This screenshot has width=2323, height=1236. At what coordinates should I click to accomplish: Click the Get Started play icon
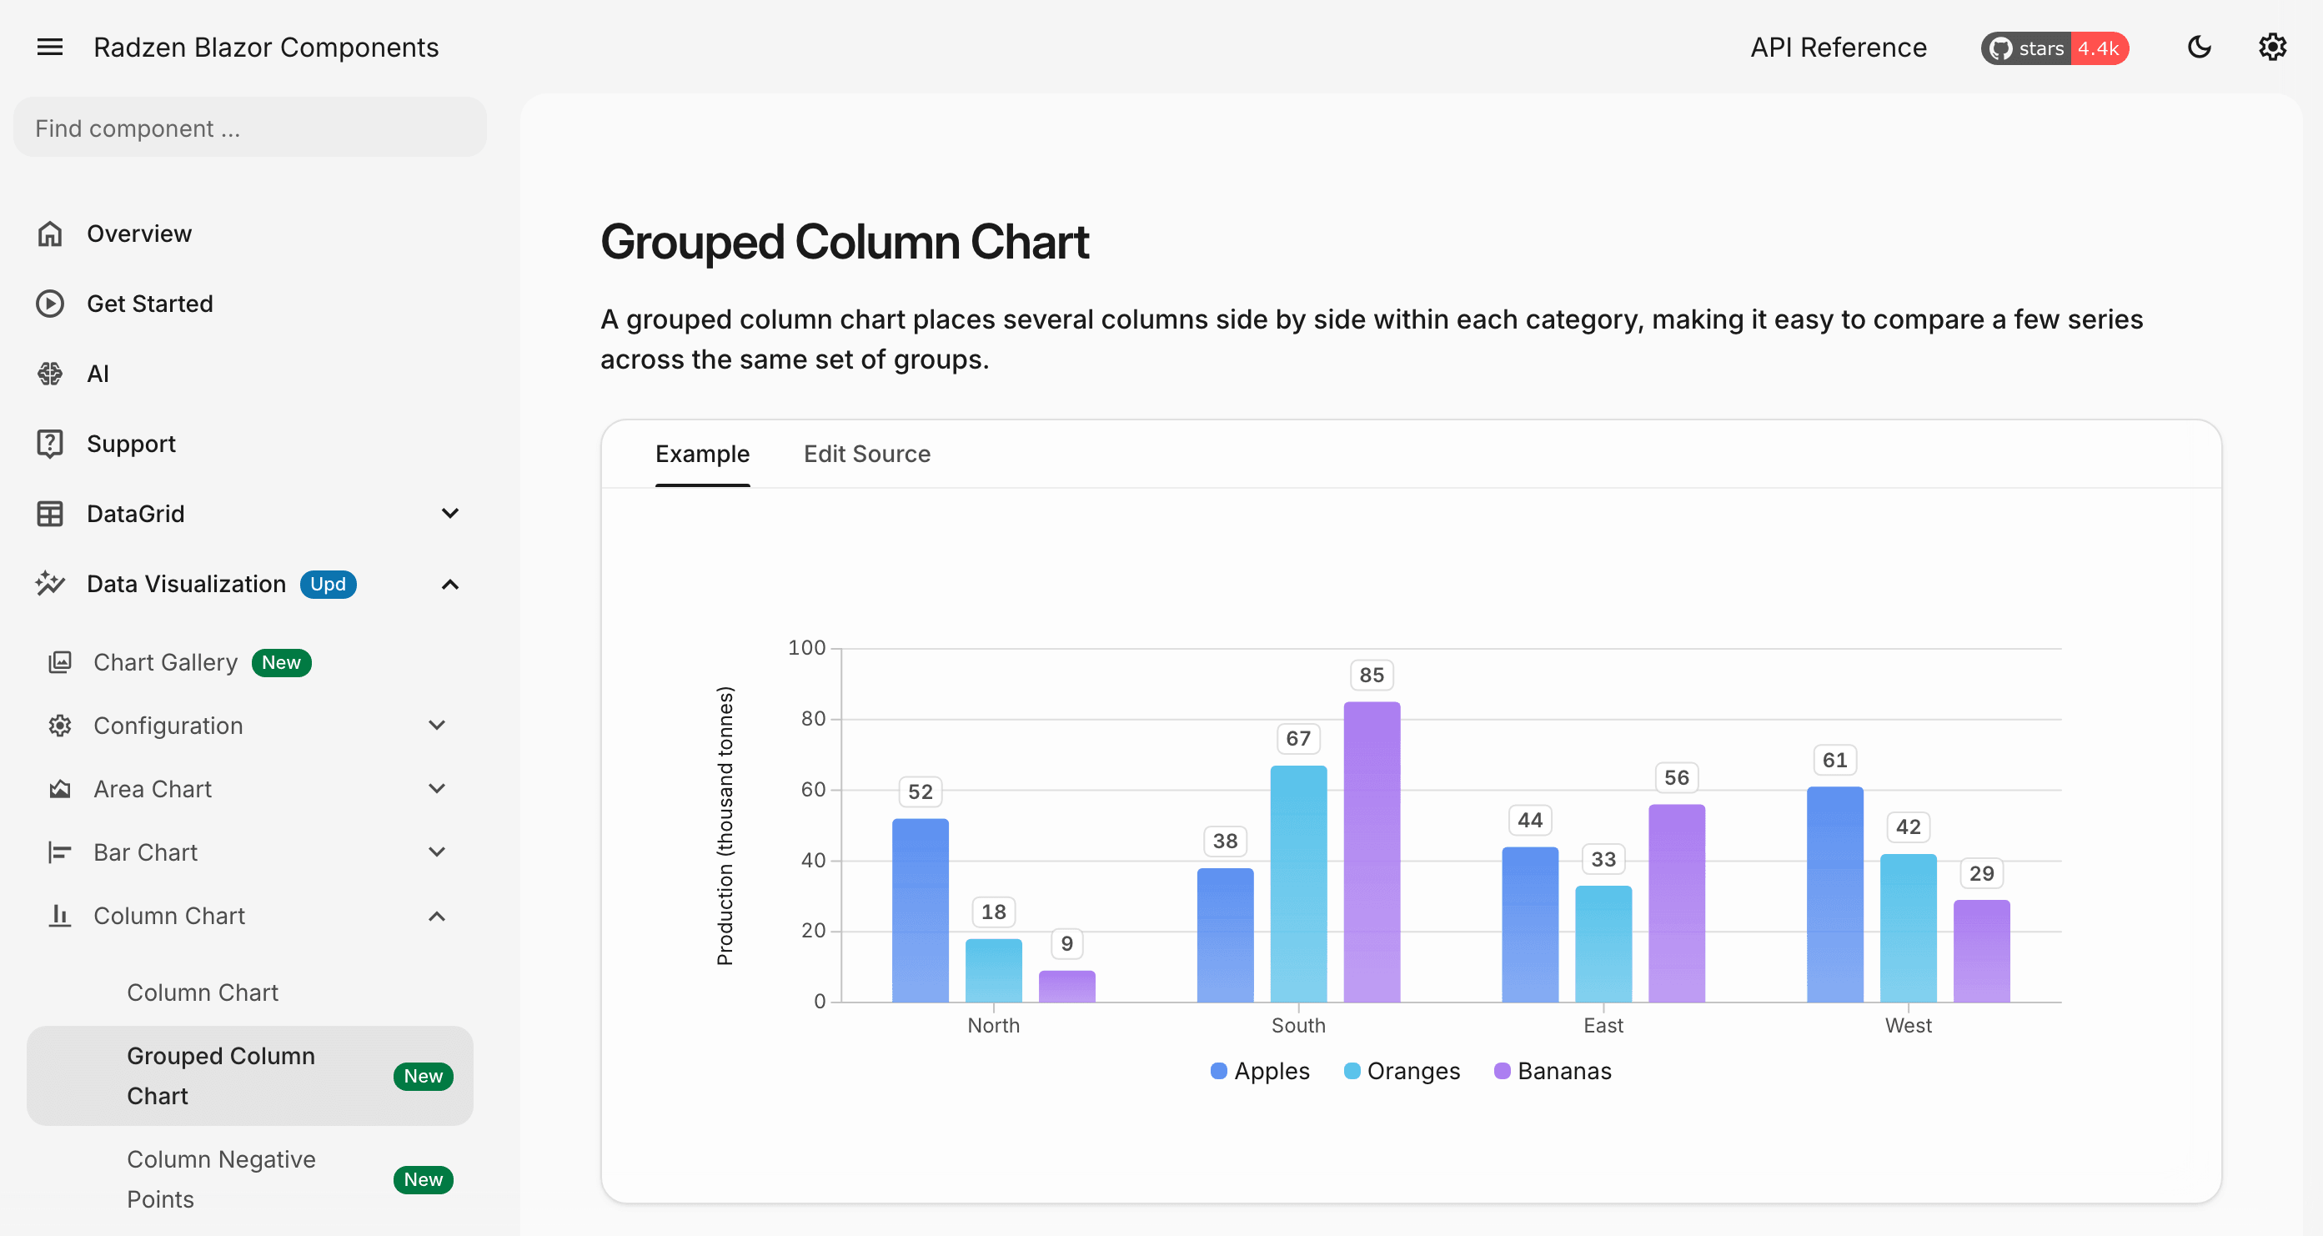pos(49,303)
